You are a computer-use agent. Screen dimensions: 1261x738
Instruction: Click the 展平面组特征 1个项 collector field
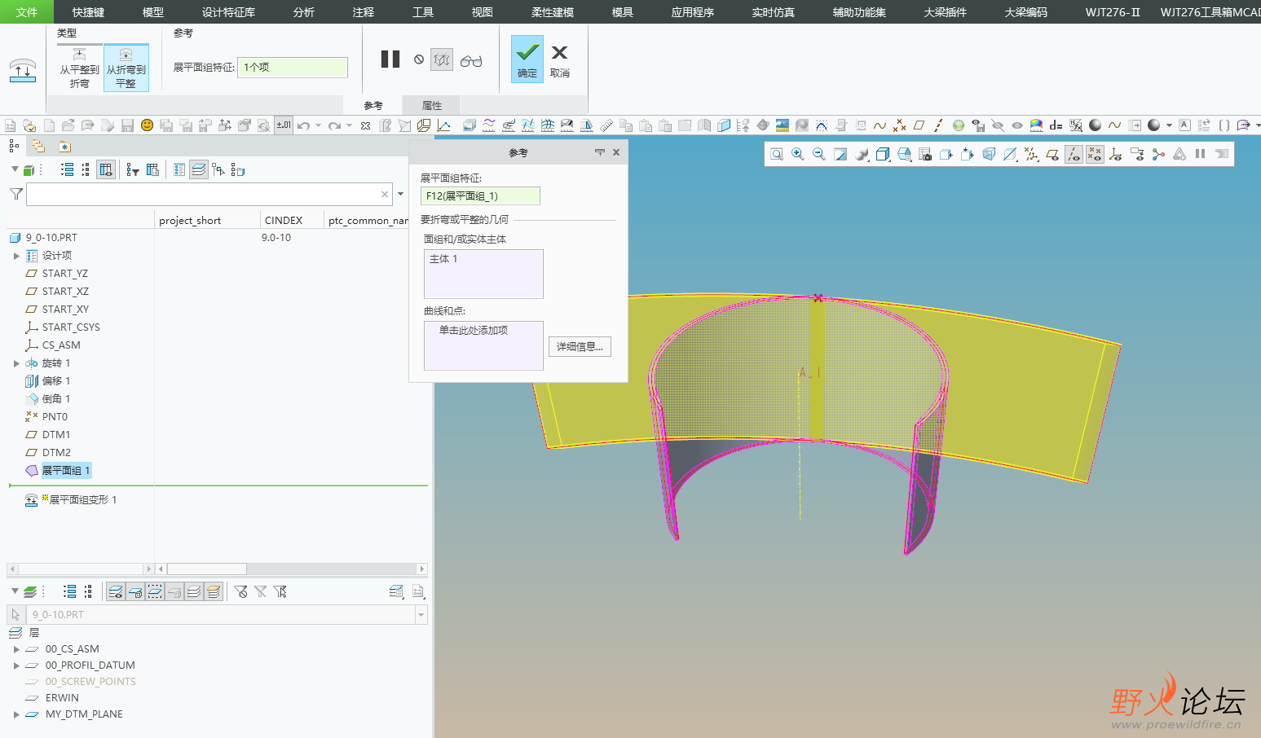[293, 67]
